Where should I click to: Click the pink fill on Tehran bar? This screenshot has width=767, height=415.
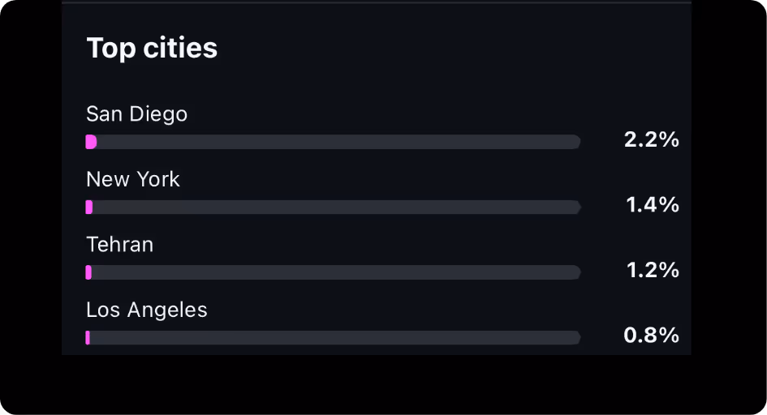click(88, 272)
